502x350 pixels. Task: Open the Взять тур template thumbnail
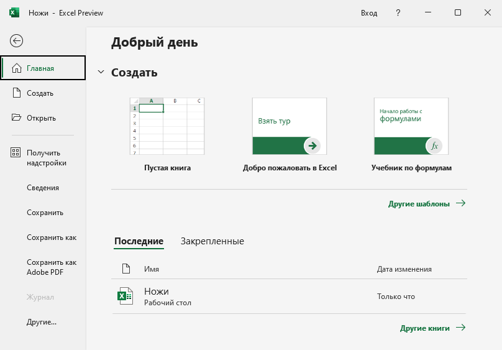(x=290, y=126)
